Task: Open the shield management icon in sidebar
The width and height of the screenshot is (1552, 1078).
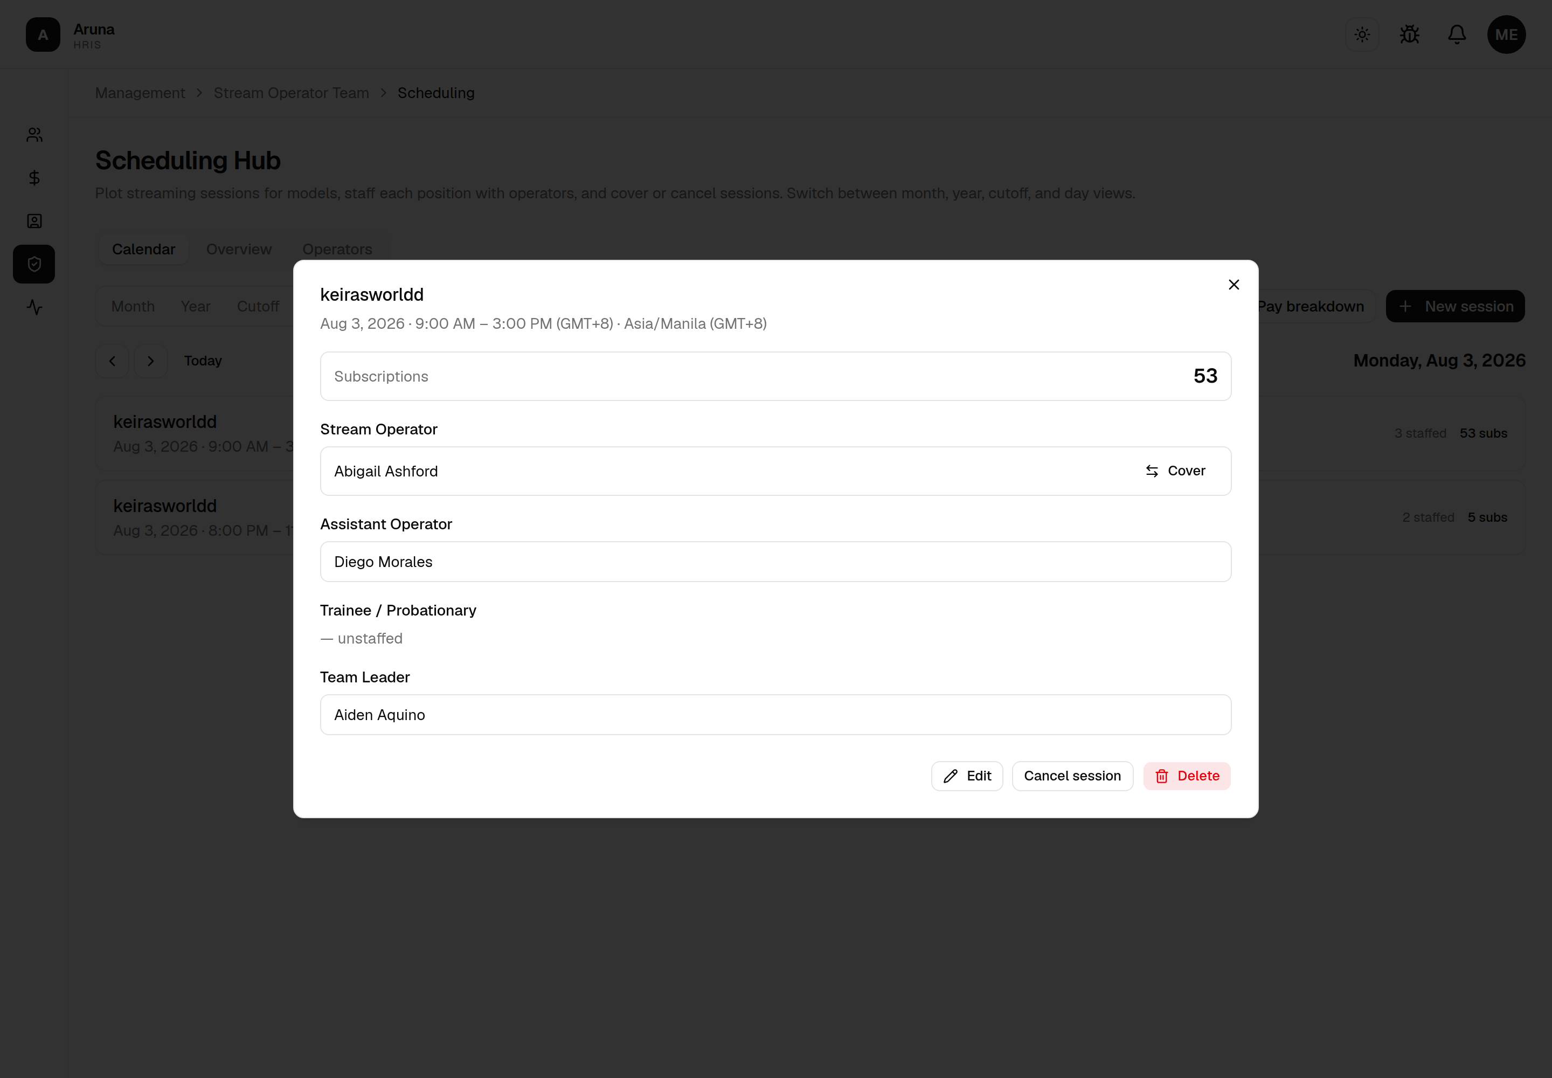Action: click(x=34, y=264)
